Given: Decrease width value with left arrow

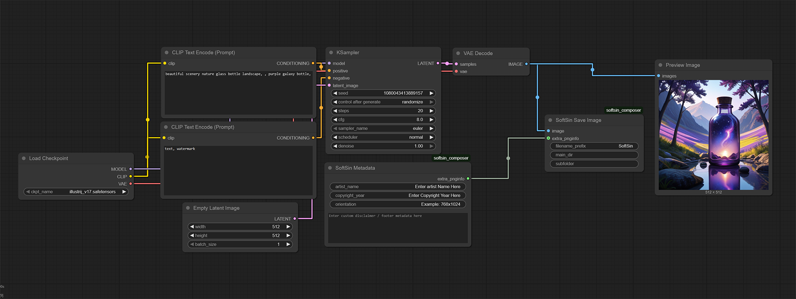Looking at the screenshot, I should point(192,227).
